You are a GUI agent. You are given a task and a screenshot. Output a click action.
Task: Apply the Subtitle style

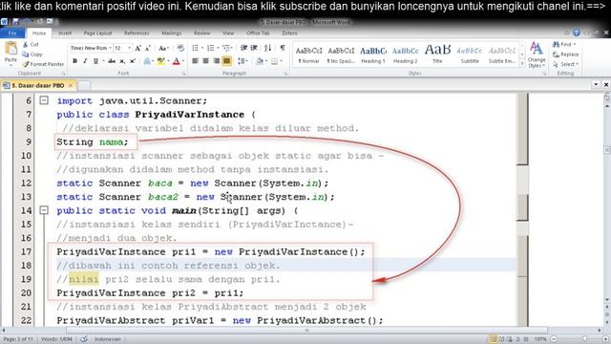470,54
